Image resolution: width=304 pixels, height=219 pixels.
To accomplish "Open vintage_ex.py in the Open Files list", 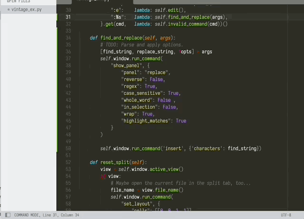I will 27,9.
